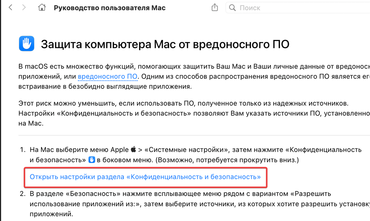Image resolution: width=370 pixels, height=221 pixels.
Task: Click the step number 2 marker
Action: click(22, 194)
